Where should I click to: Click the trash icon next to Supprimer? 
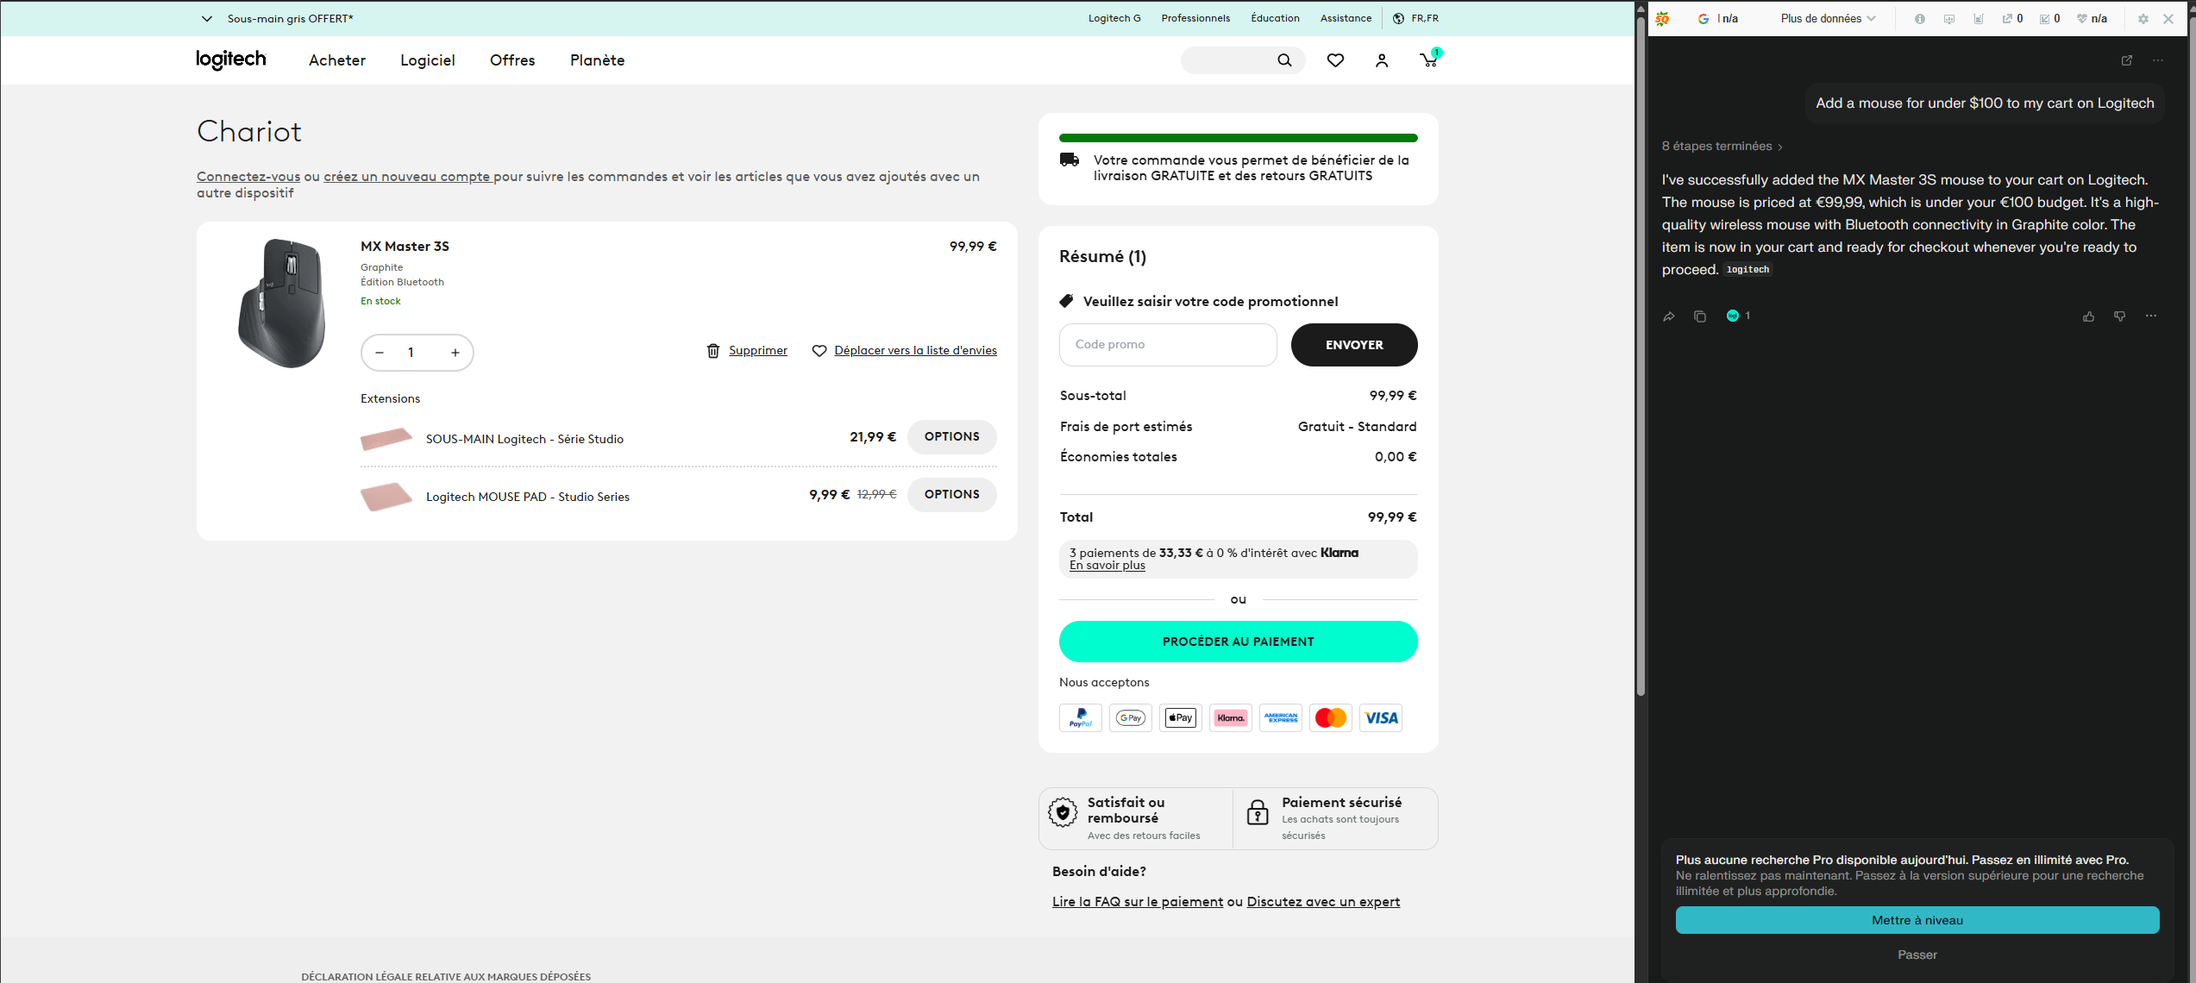coord(713,351)
